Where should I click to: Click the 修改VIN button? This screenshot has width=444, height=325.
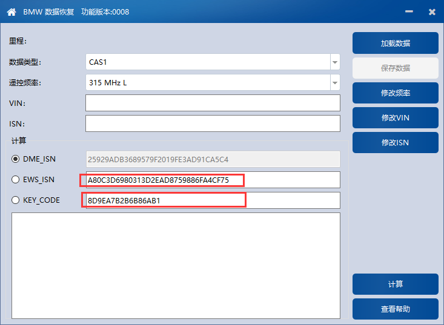396,117
